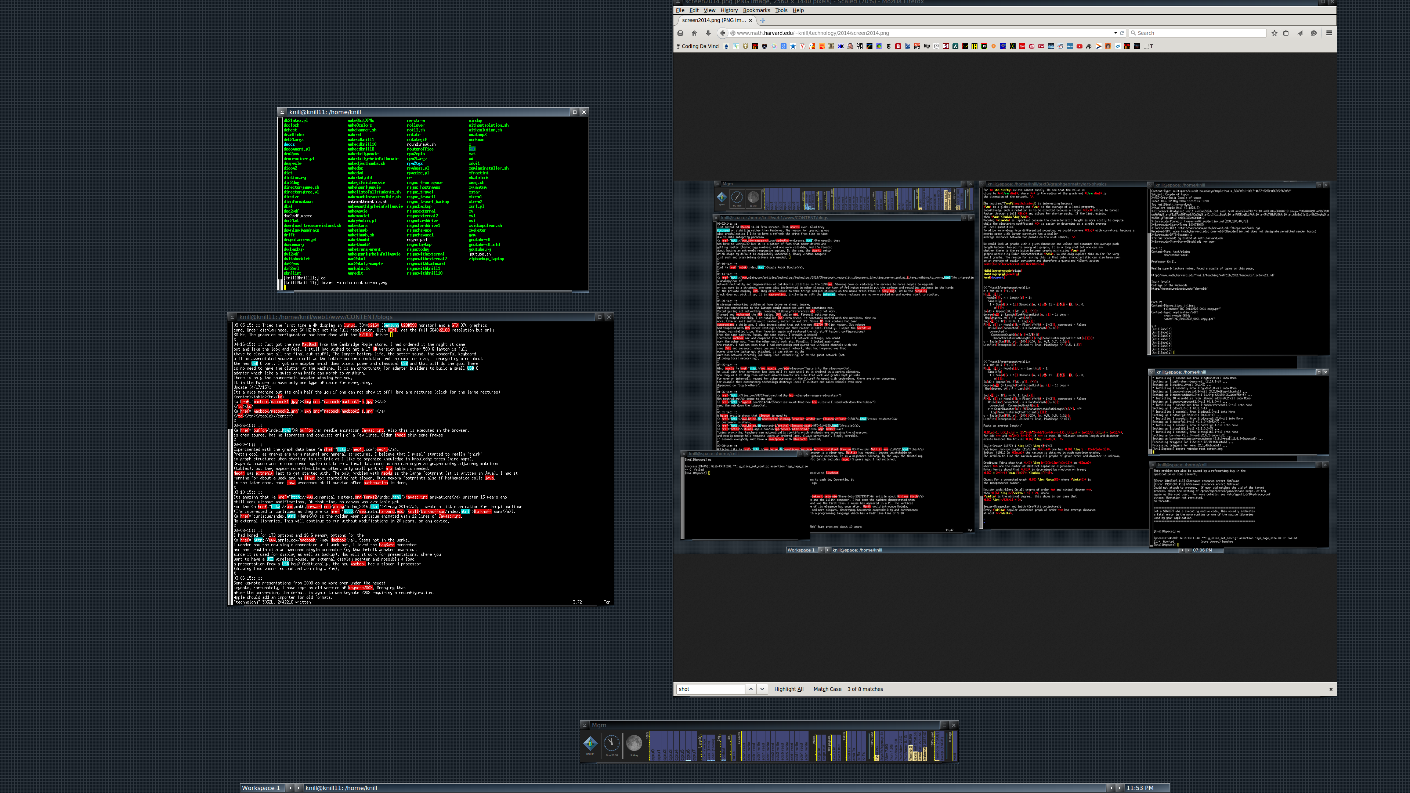
Task: Select the screen2014.png tab
Action: 714,20
